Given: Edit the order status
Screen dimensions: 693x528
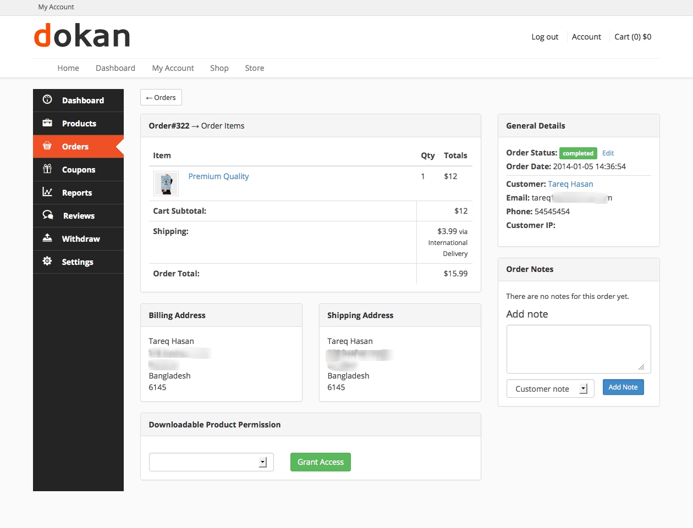Looking at the screenshot, I should tap(608, 153).
